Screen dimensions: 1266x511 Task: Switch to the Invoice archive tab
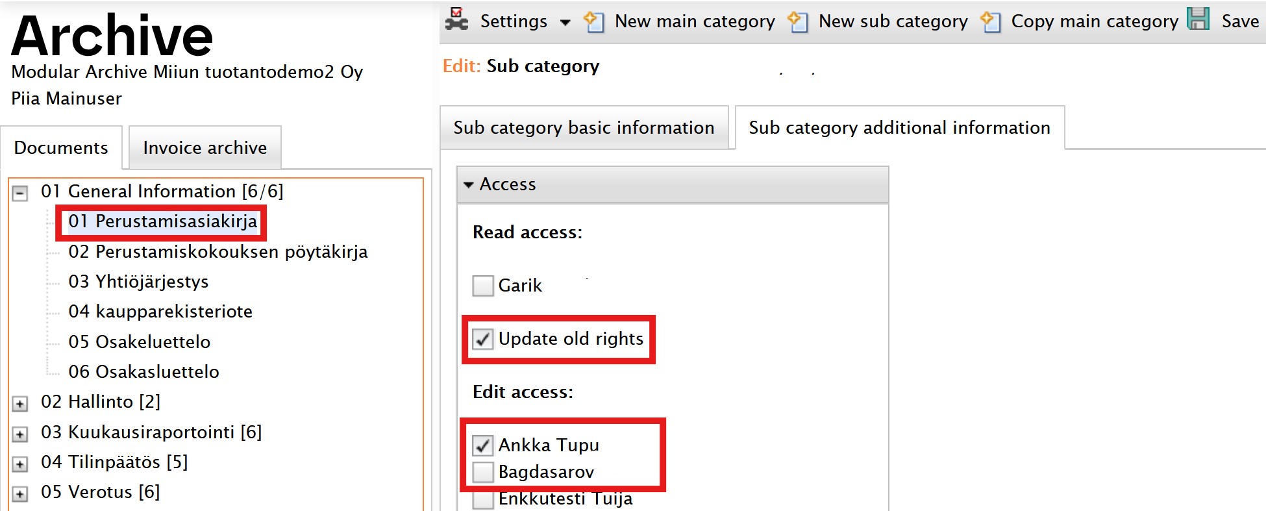(205, 147)
